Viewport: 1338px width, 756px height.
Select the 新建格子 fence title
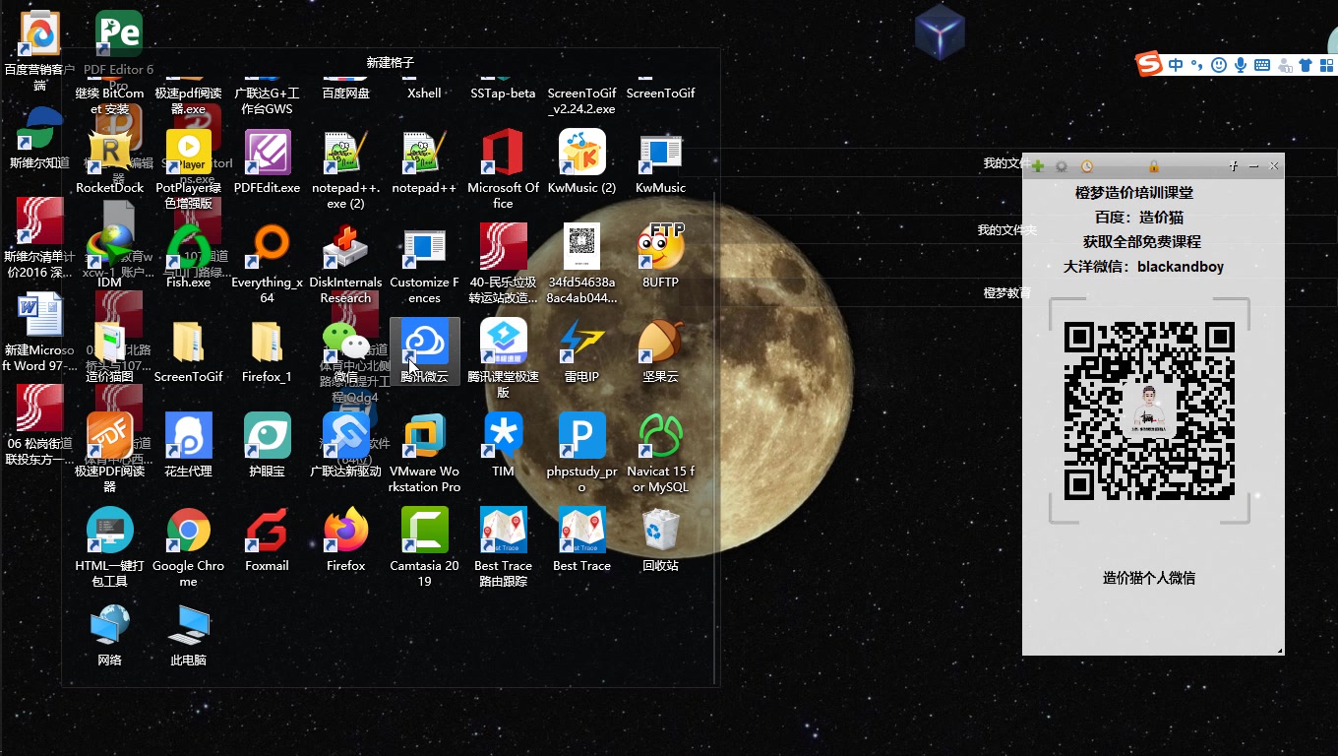391,62
